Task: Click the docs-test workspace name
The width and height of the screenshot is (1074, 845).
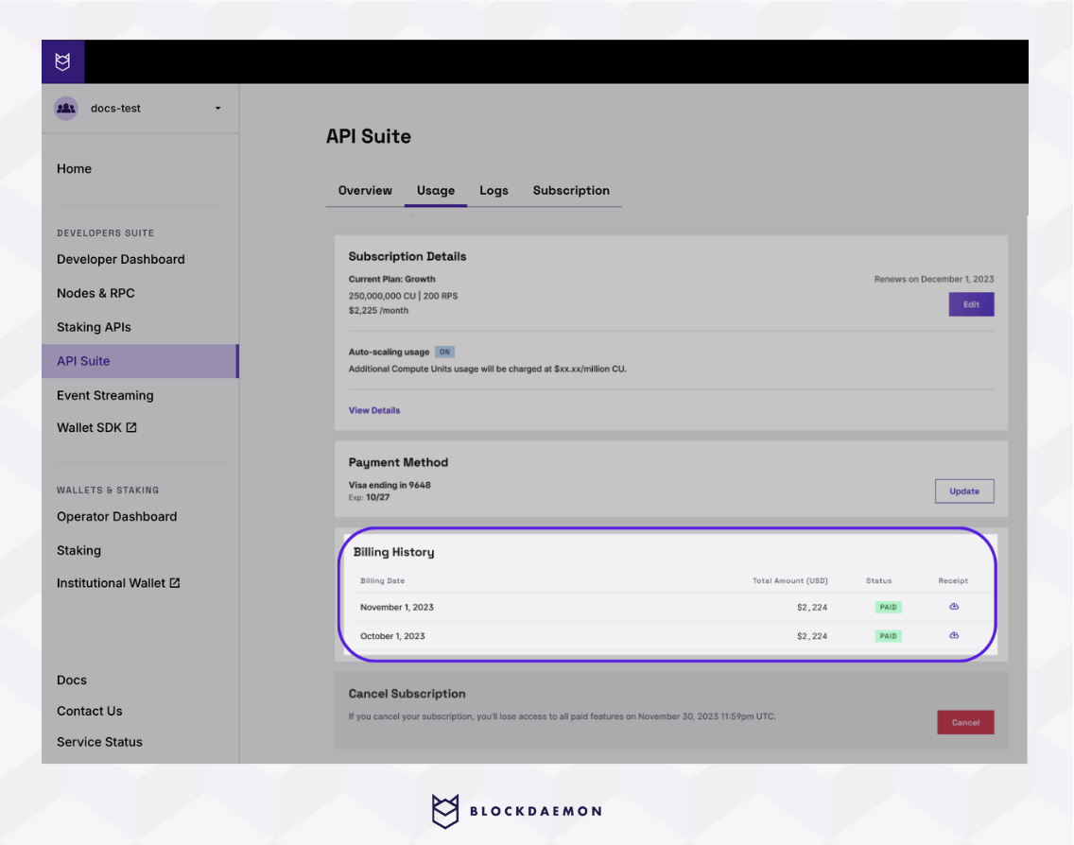Action: (115, 108)
